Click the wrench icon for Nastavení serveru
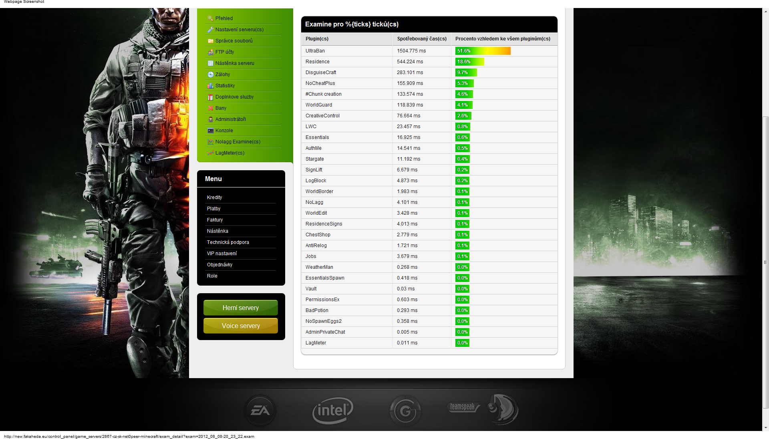Screen dimensions: 769x439 210,29
